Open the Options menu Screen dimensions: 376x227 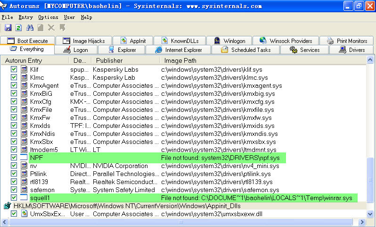(48, 17)
